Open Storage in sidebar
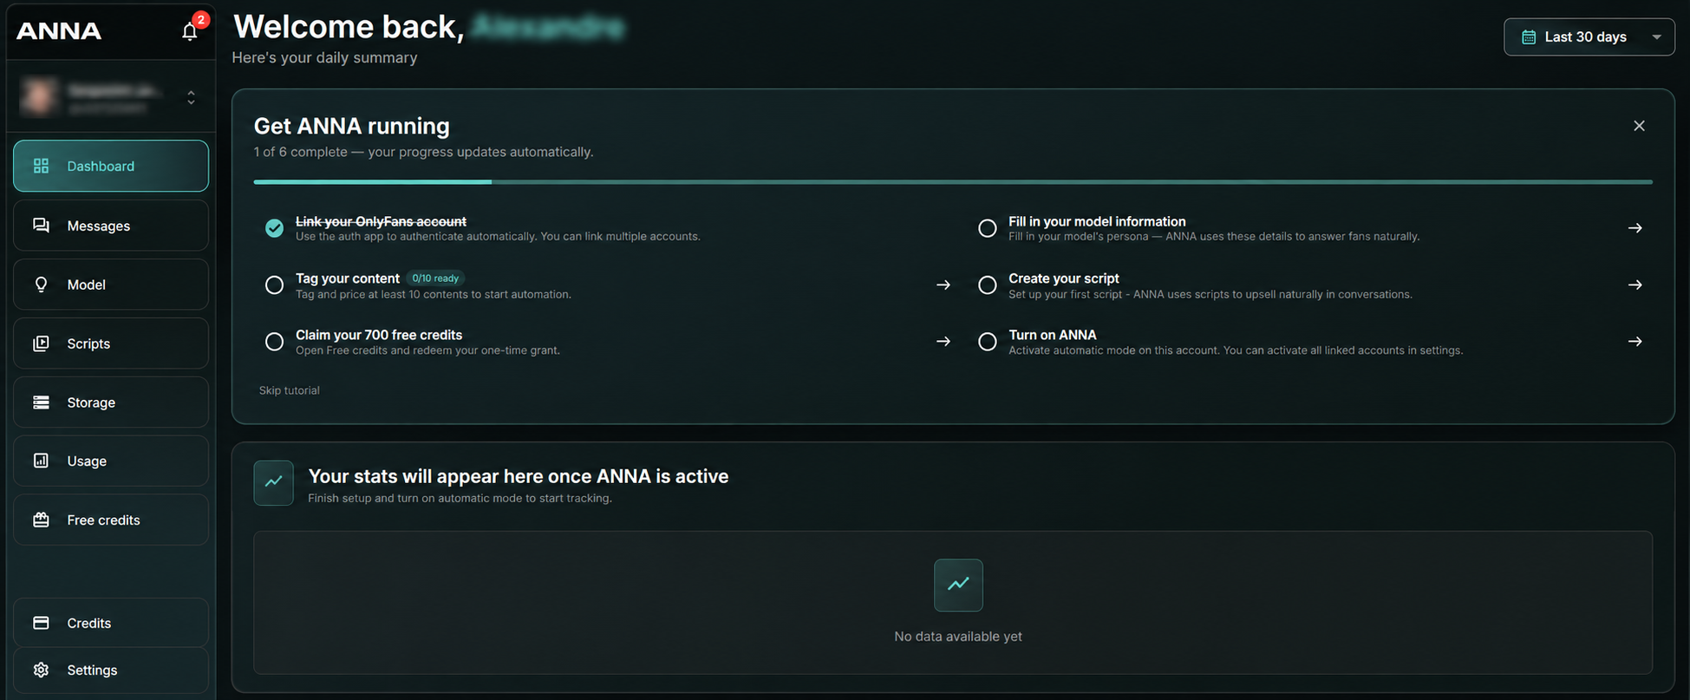The width and height of the screenshot is (1690, 700). [111, 402]
